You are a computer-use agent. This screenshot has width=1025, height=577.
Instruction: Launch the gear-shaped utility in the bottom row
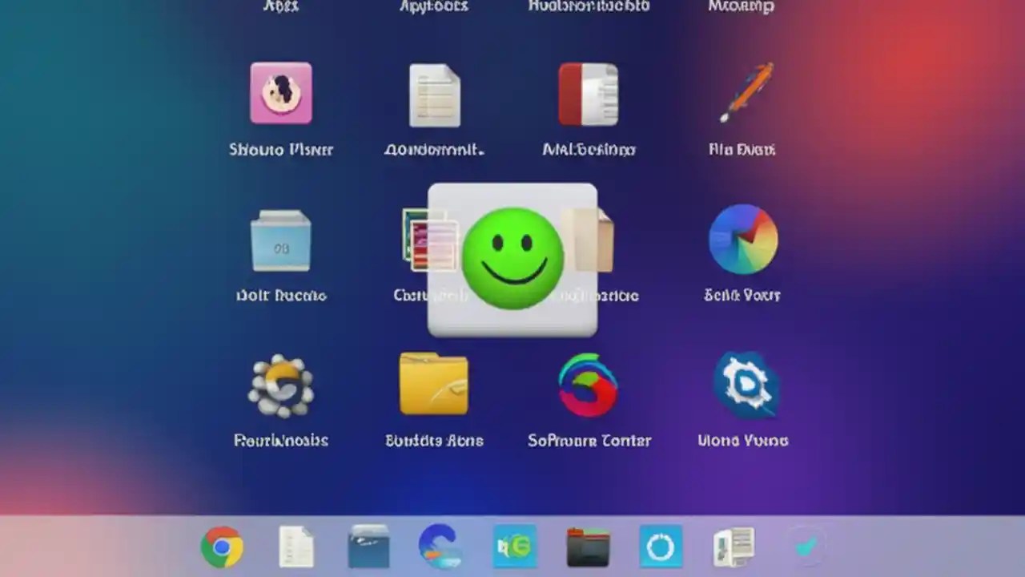click(281, 385)
